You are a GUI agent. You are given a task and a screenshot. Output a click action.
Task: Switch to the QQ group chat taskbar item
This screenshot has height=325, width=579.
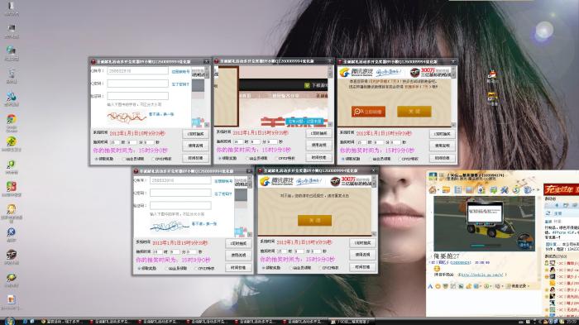(352, 322)
